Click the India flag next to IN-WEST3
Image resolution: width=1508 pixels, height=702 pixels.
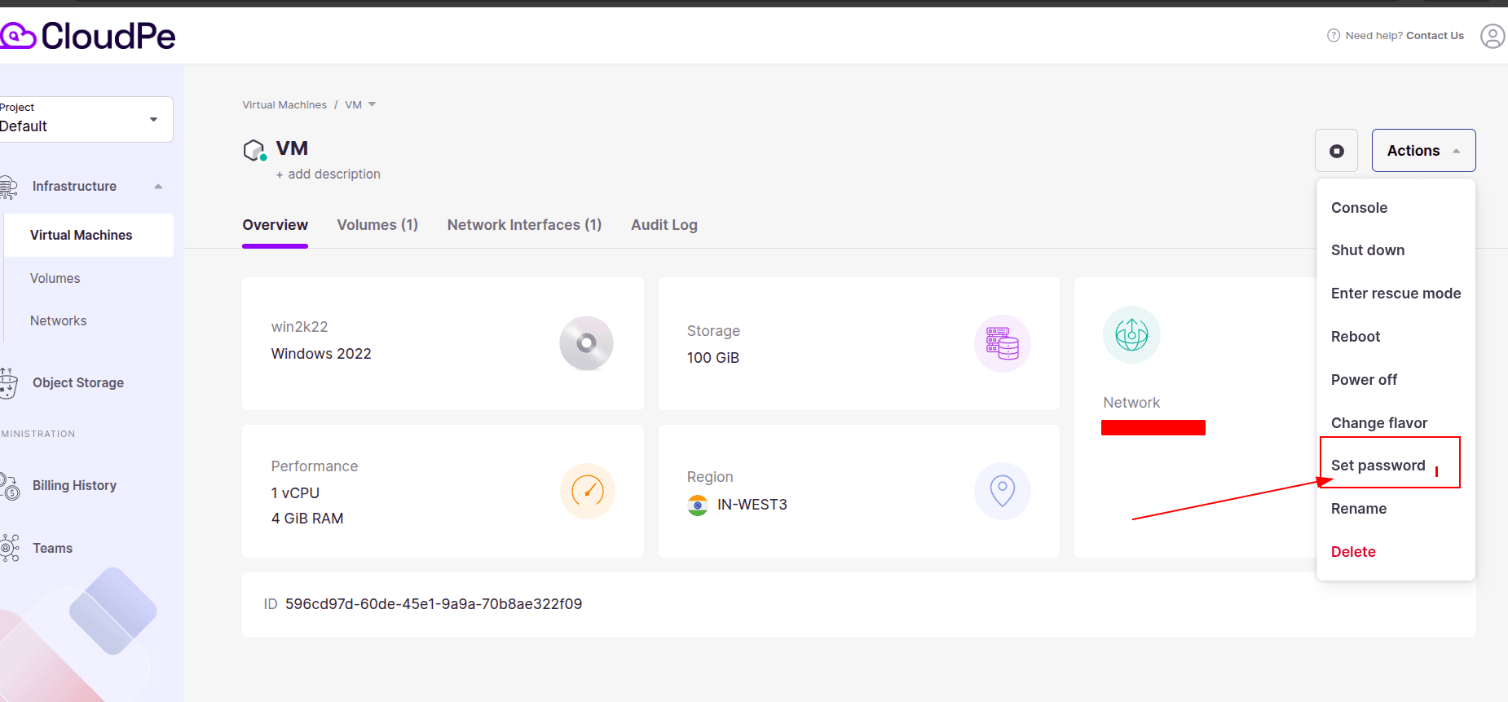pos(698,506)
